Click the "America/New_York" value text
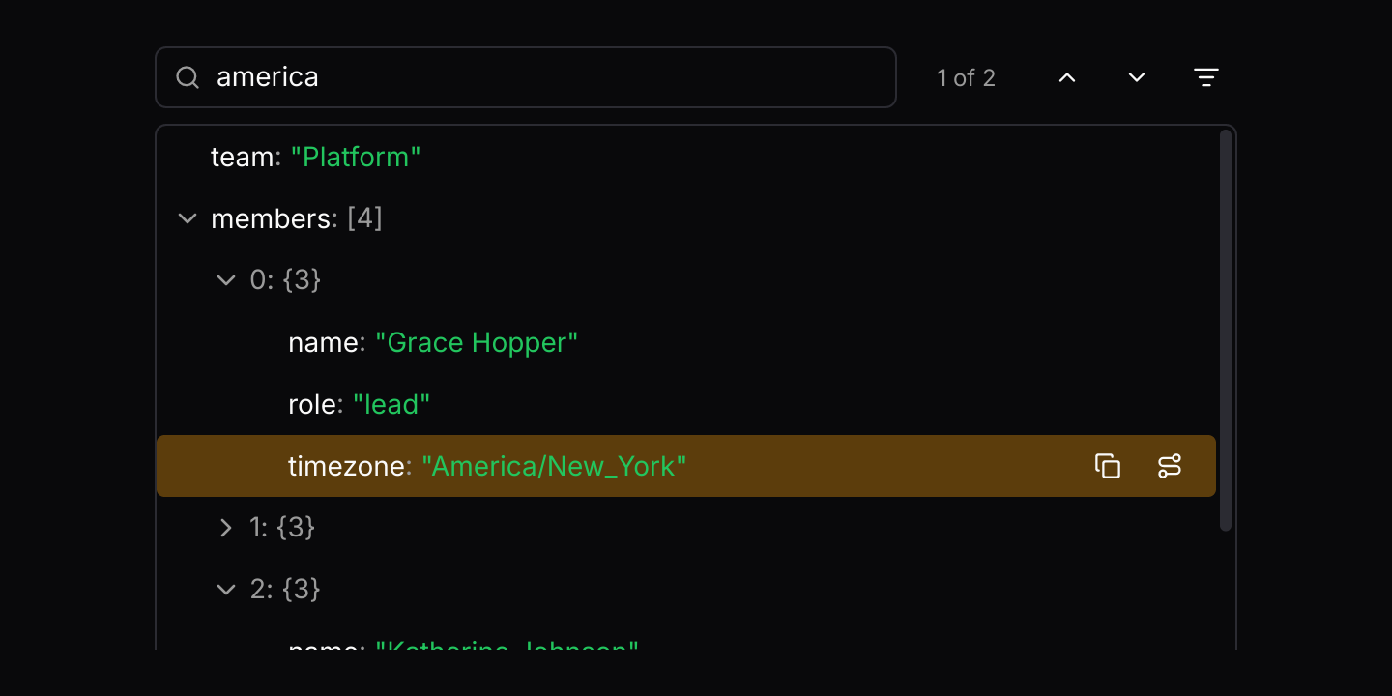 point(554,467)
